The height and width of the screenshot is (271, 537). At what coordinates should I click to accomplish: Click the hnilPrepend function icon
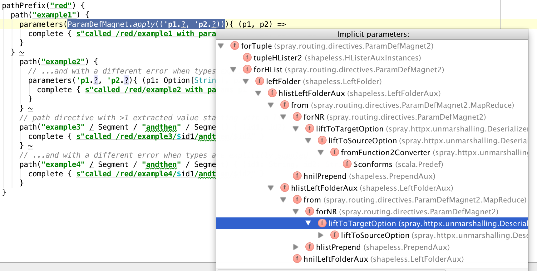point(297,176)
